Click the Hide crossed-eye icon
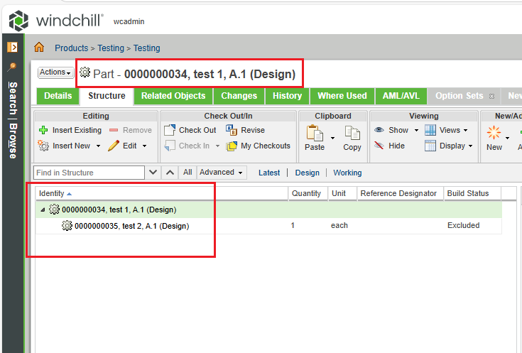522x353 pixels. pos(379,146)
